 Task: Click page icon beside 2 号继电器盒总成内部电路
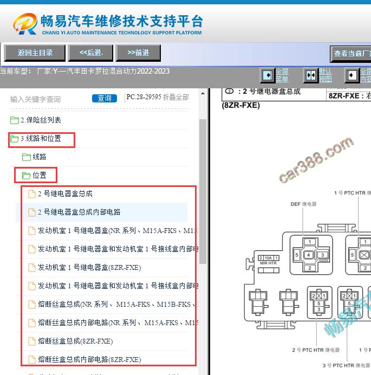click(32, 212)
